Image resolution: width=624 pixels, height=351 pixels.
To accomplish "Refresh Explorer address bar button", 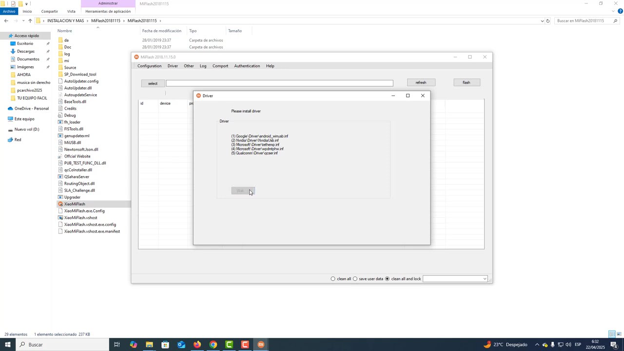I will [x=548, y=20].
